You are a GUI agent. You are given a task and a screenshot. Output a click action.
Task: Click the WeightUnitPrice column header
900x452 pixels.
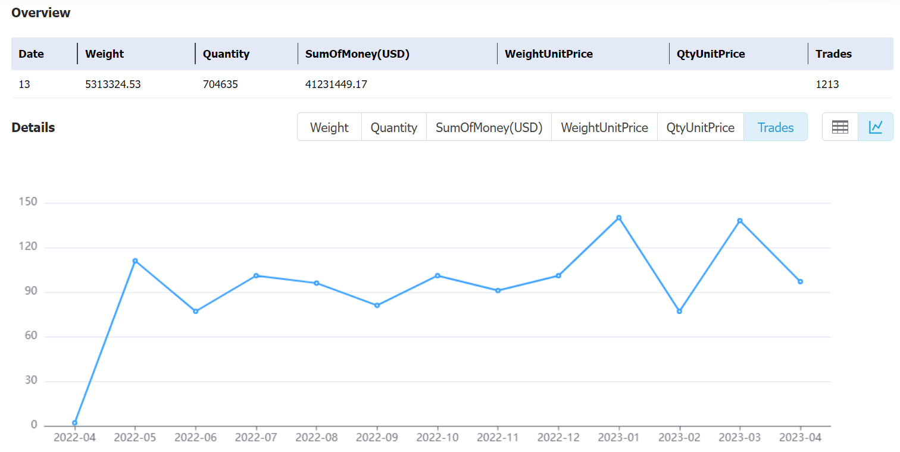pos(549,54)
